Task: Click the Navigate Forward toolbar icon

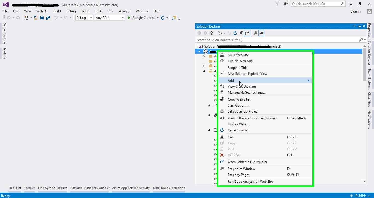Action: coord(18,18)
